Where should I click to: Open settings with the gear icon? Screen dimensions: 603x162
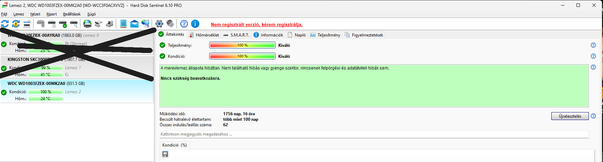point(159,24)
